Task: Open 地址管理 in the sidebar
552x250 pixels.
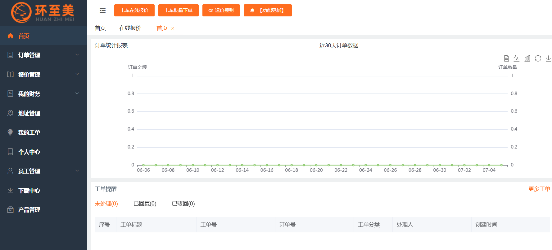Action: click(x=43, y=113)
